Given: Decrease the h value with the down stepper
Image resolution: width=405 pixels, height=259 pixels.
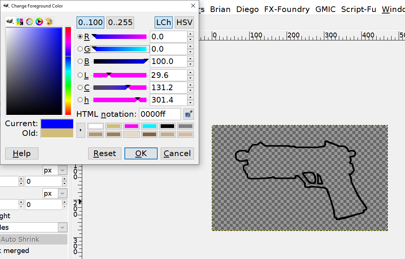Looking at the screenshot, I should coord(191,103).
